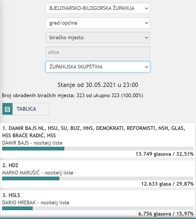This screenshot has width=196, height=219.
Task: Click Dario Hrebak nositelj liste text
Action: coord(36,203)
